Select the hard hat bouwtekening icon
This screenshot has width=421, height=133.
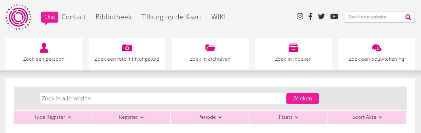[x=377, y=48]
